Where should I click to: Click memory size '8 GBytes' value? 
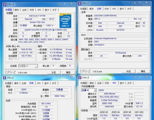pos(24,93)
